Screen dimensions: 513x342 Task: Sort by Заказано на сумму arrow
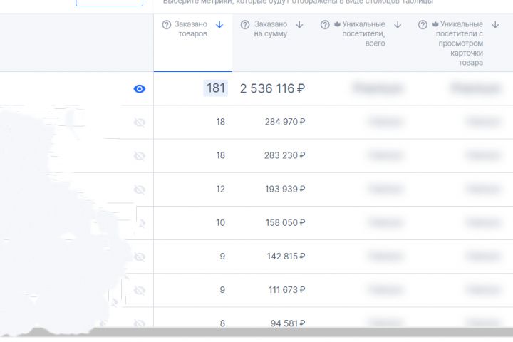(300, 24)
